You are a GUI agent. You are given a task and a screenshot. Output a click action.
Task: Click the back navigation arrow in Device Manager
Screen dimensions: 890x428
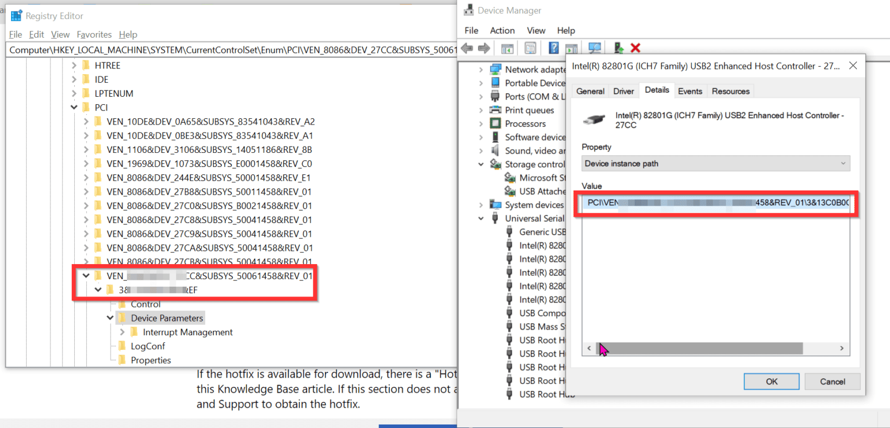click(467, 47)
